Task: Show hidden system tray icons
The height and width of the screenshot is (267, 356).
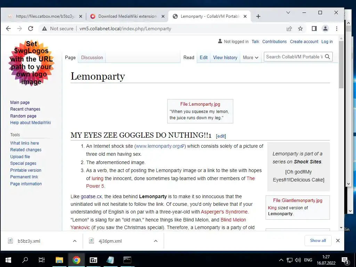Action: 281,260
